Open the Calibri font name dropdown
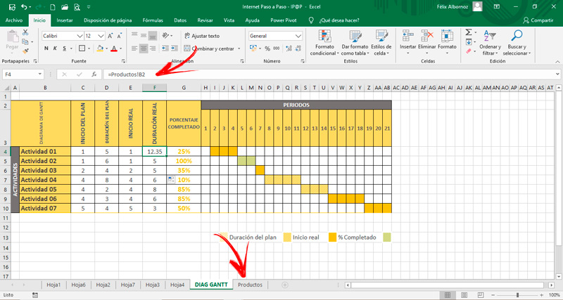Viewport: 563px width, 300px height. coord(80,36)
